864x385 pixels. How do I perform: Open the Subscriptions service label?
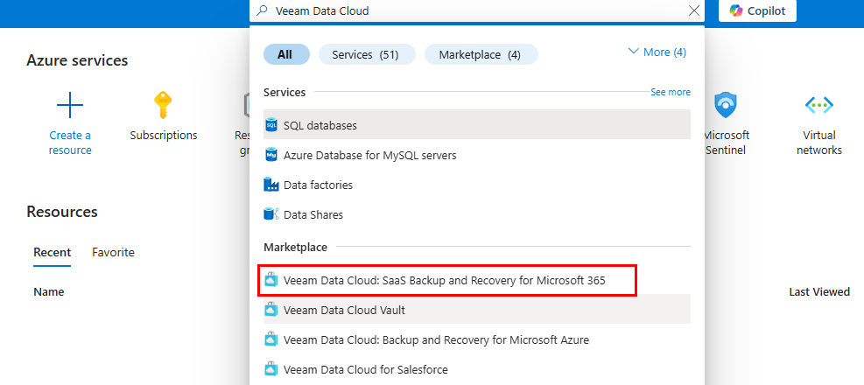(163, 135)
